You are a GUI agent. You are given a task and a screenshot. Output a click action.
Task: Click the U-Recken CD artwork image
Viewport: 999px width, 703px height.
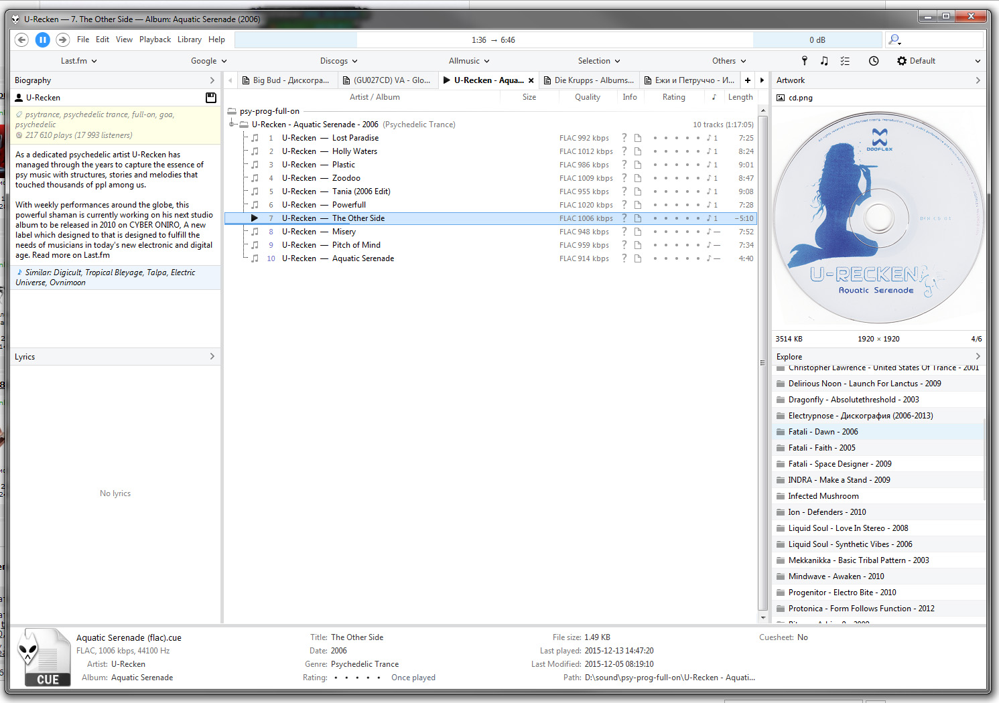pos(878,218)
